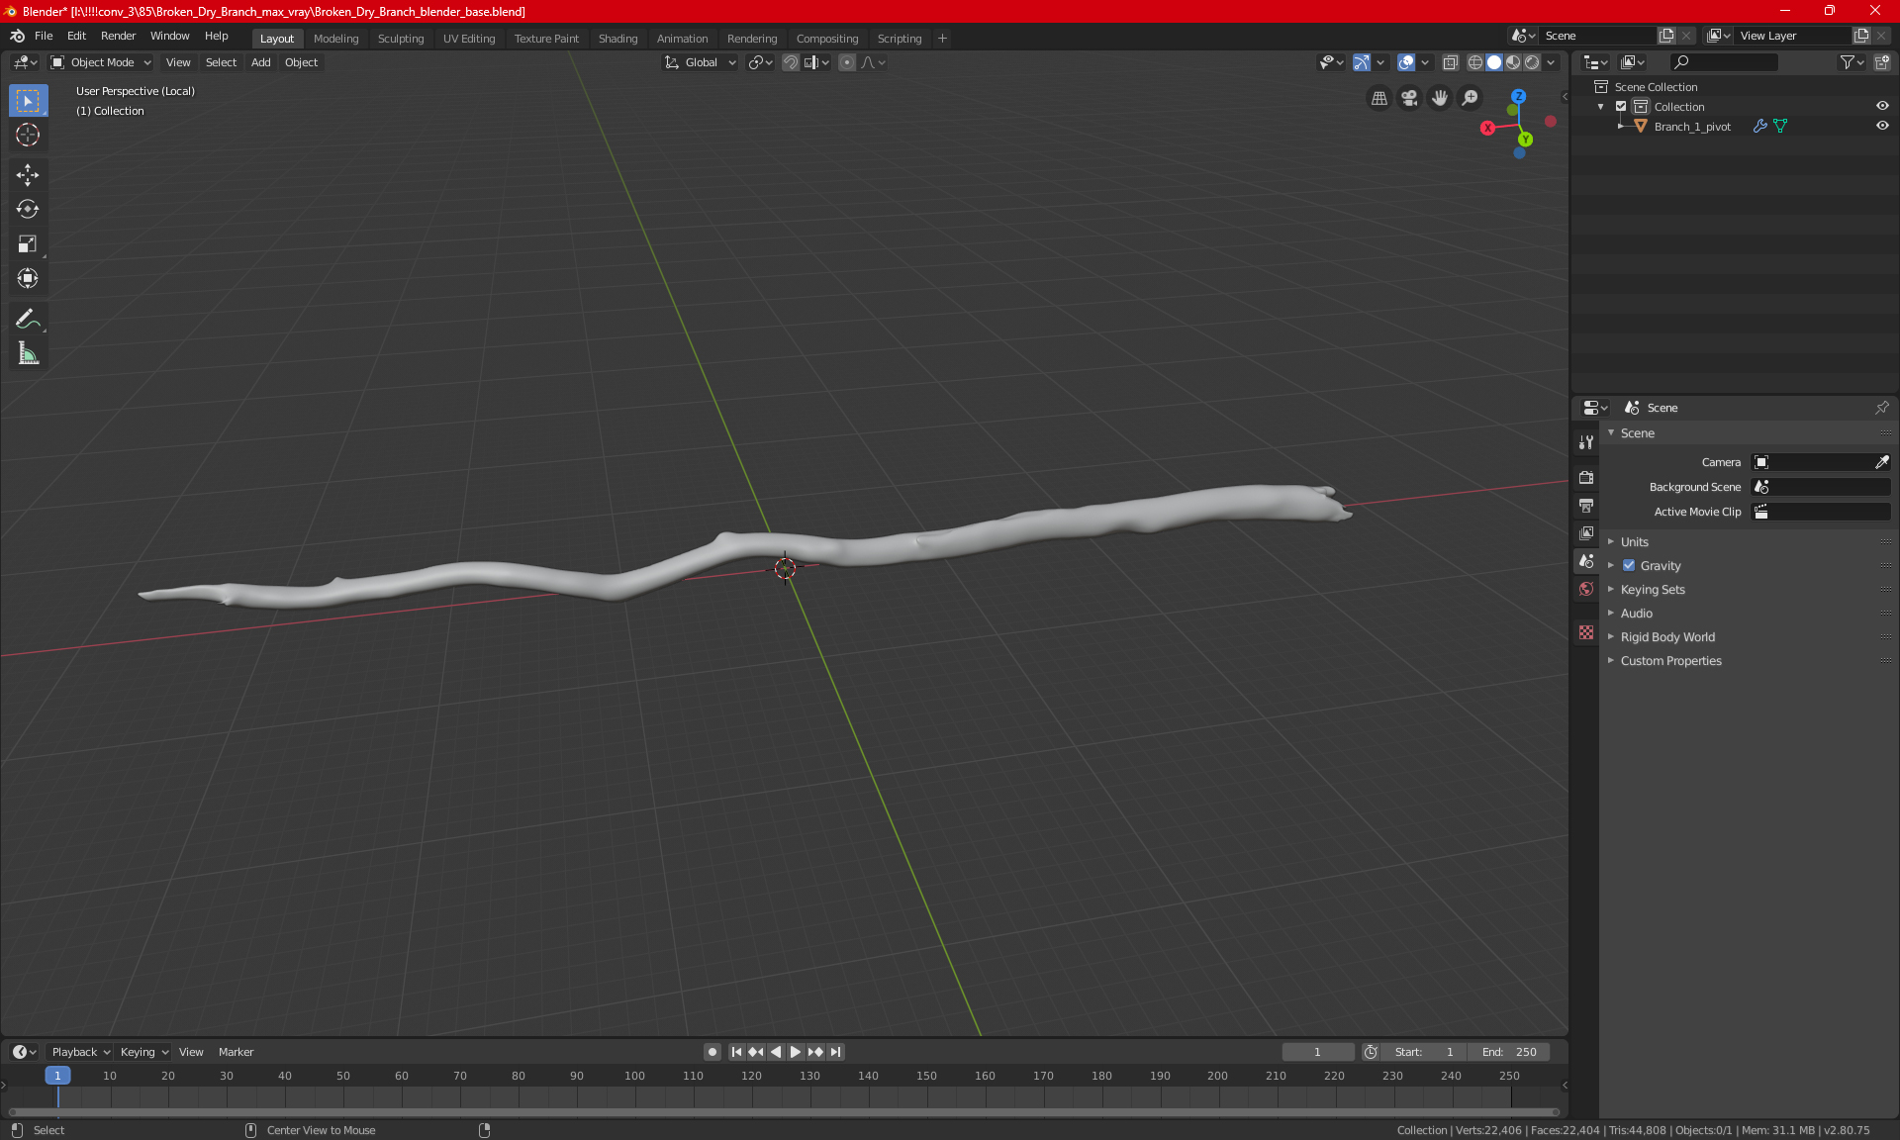This screenshot has width=1900, height=1140.
Task: Select the Select Box tool
Action: [x=28, y=101]
